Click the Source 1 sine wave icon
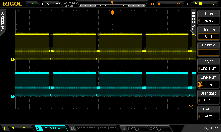Image resolution: width=221 pixels, height=132 pixels. pyautogui.click(x=135, y=128)
